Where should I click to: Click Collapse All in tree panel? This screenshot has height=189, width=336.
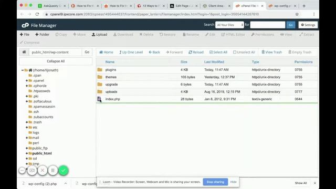(56, 61)
